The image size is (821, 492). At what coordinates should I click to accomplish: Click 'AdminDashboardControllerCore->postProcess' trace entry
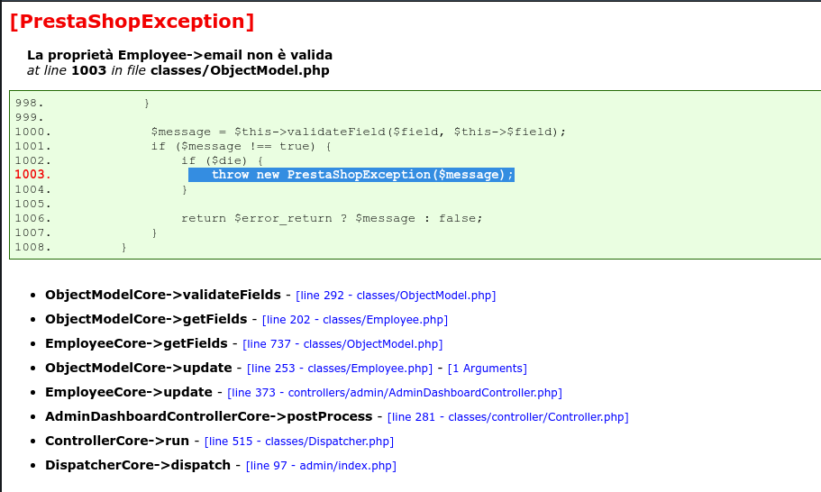pyautogui.click(x=209, y=416)
